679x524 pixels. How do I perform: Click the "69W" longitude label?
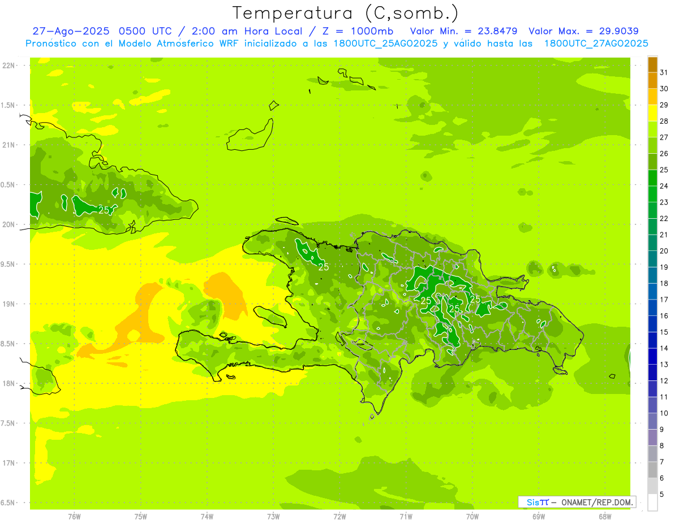coord(539,517)
